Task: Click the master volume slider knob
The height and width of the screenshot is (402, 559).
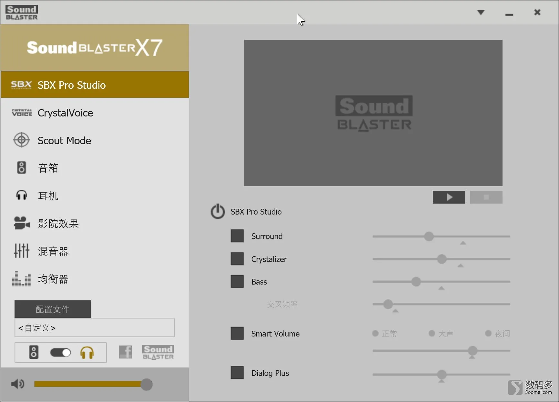Action: tap(147, 384)
